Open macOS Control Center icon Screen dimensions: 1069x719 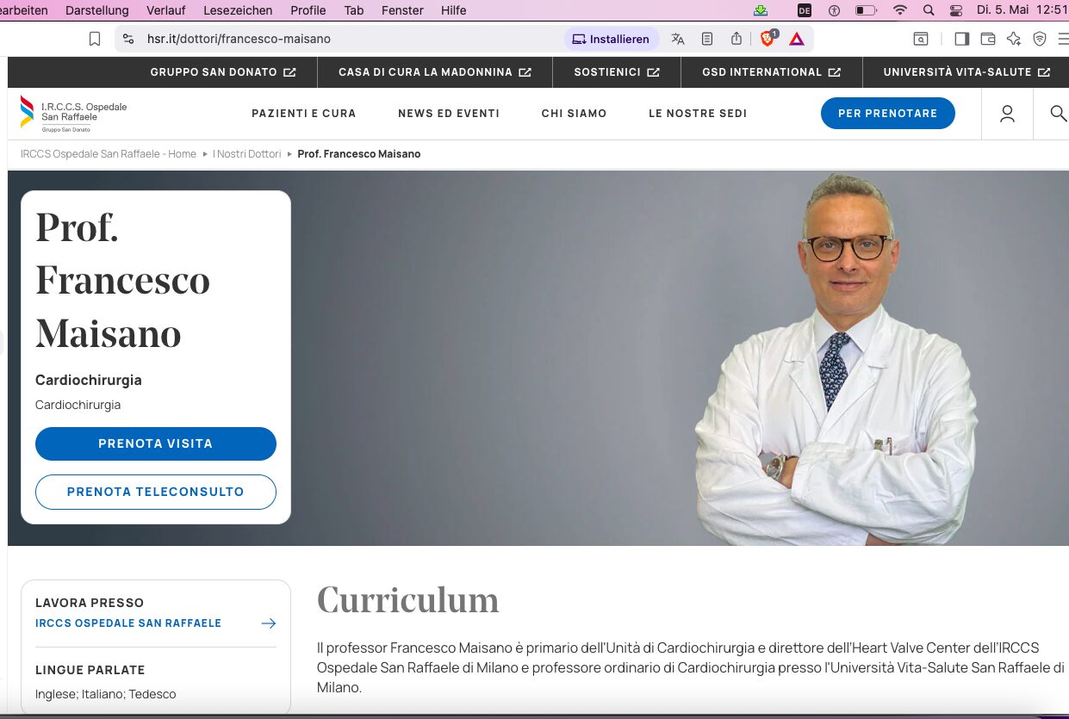(x=955, y=10)
